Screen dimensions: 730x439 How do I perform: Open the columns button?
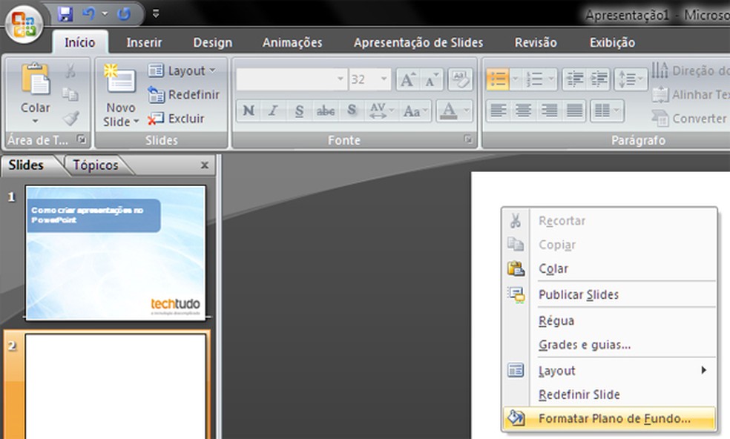607,110
